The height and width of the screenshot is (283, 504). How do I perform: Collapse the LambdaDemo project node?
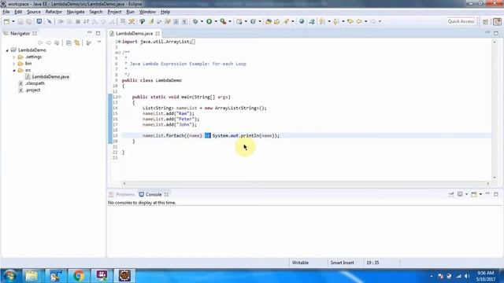(7, 50)
